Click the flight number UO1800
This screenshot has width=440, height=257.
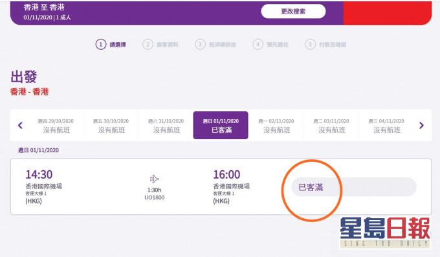tap(155, 197)
